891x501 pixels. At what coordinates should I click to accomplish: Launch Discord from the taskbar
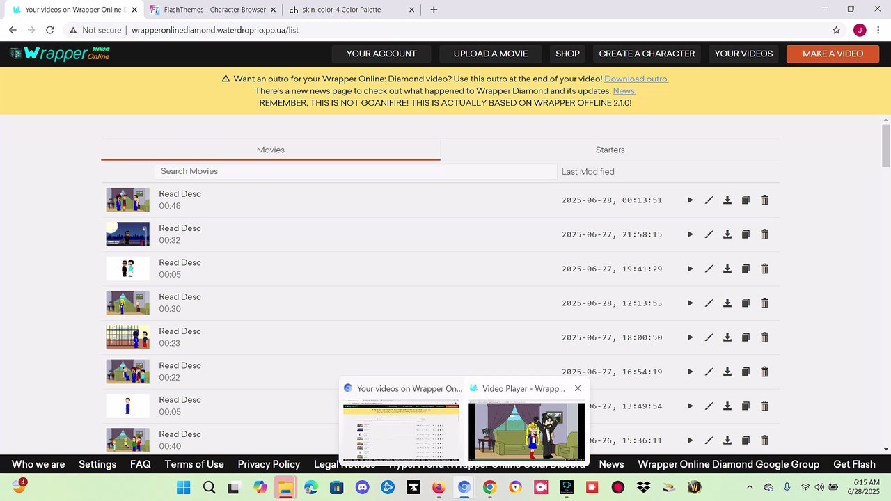362,487
